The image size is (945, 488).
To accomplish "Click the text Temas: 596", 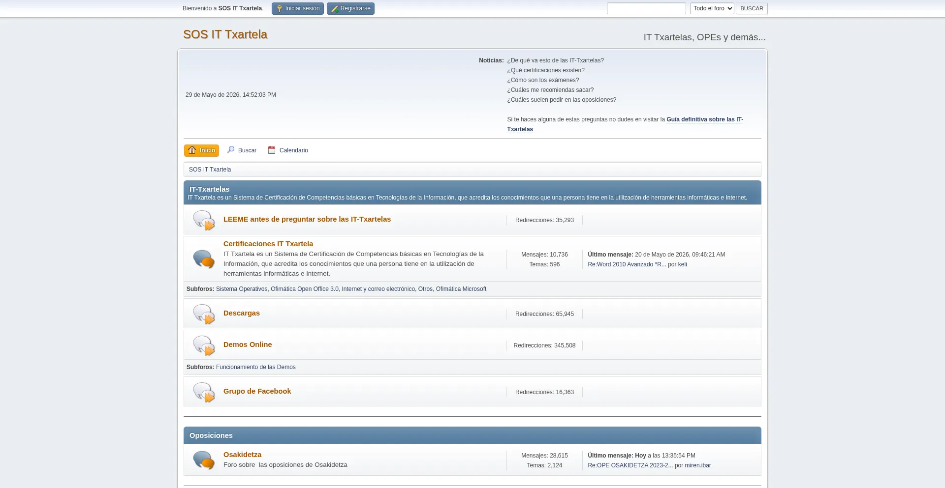I will [544, 264].
